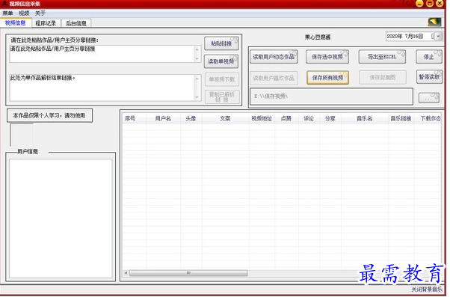Click the user avatar picture box
The width and height of the screenshot is (450, 297).
[22, 135]
